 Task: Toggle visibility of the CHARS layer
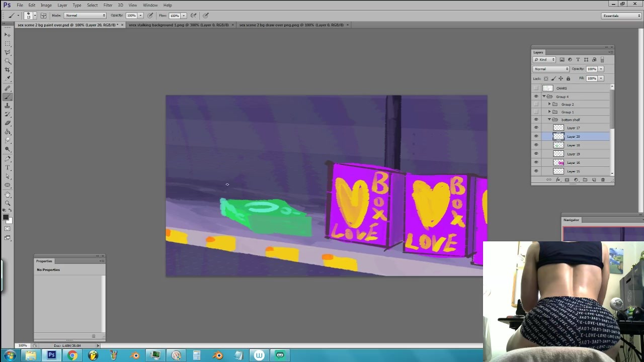pyautogui.click(x=536, y=88)
